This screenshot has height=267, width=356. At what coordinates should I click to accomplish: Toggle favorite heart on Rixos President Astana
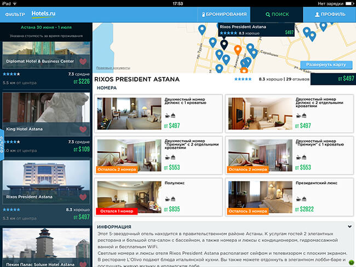point(83,197)
